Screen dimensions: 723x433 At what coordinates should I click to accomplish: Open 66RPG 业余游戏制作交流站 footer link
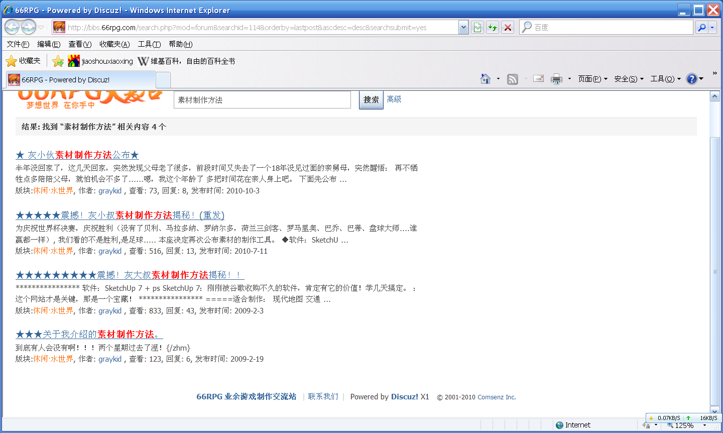[246, 397]
